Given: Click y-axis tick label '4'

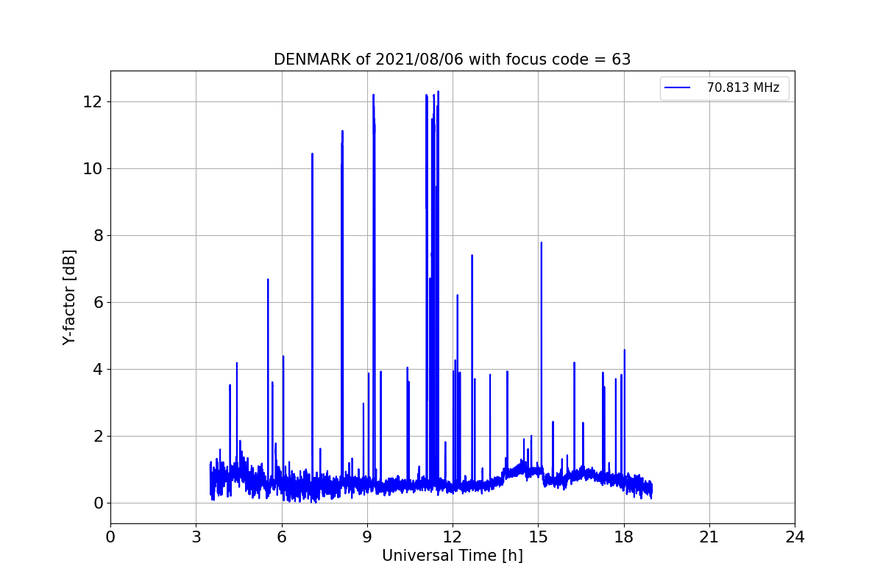Looking at the screenshot, I should (97, 370).
